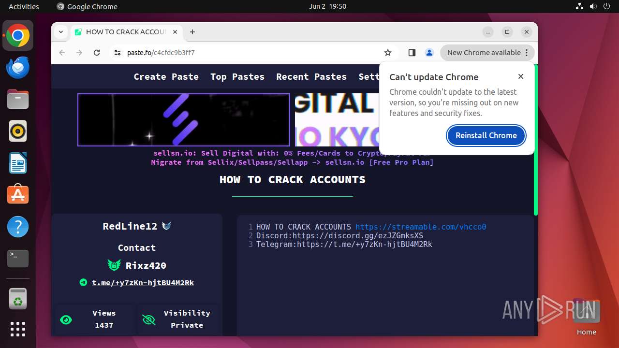Image resolution: width=619 pixels, height=348 pixels.
Task: Click the Rixz420 contact name
Action: [x=146, y=265]
